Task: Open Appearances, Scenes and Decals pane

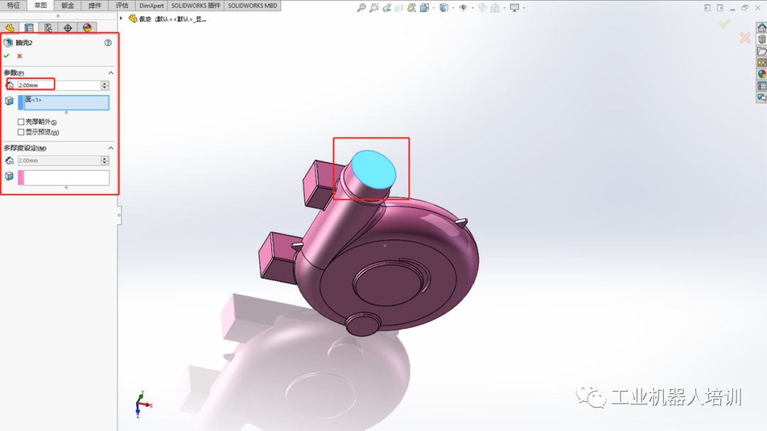Action: tap(761, 75)
